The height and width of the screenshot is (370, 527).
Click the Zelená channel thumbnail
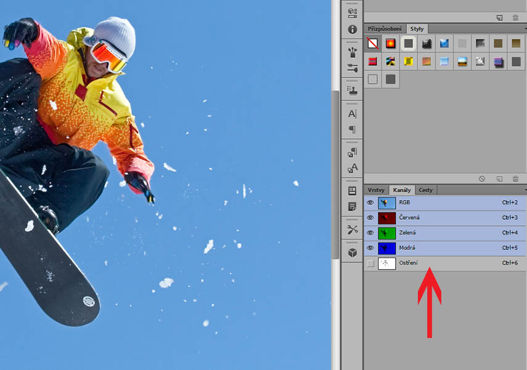(387, 233)
